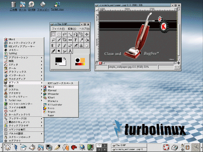
Task: Select the Eraser tool in GIMP
Action: coord(70,46)
